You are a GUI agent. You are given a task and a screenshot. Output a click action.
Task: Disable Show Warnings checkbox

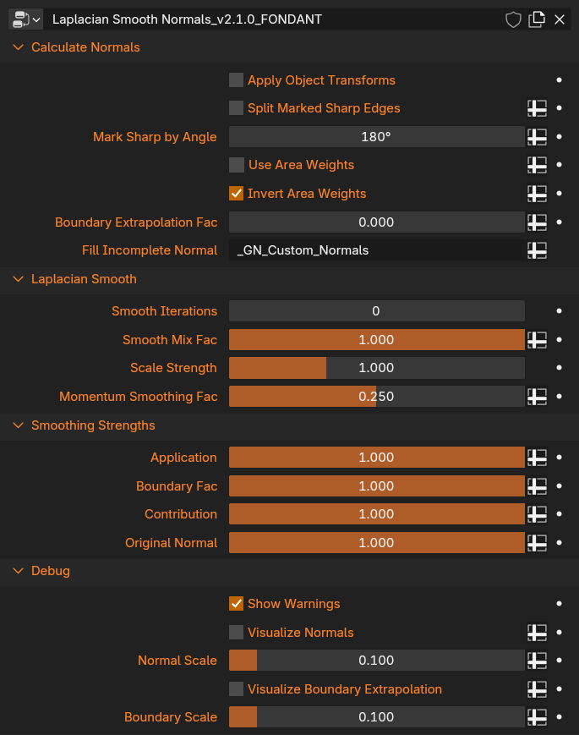tap(236, 603)
